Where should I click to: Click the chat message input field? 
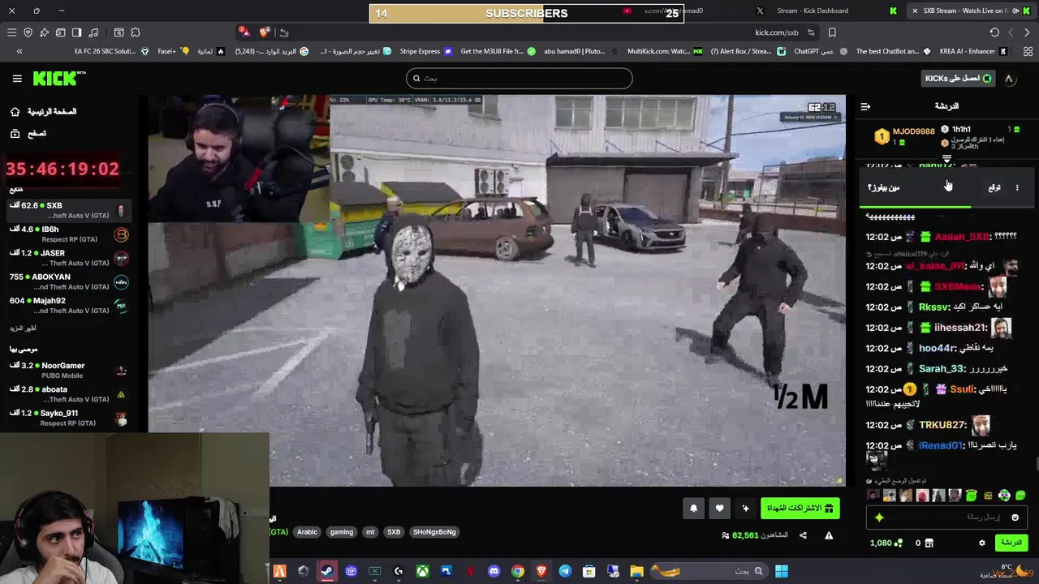pyautogui.click(x=946, y=517)
